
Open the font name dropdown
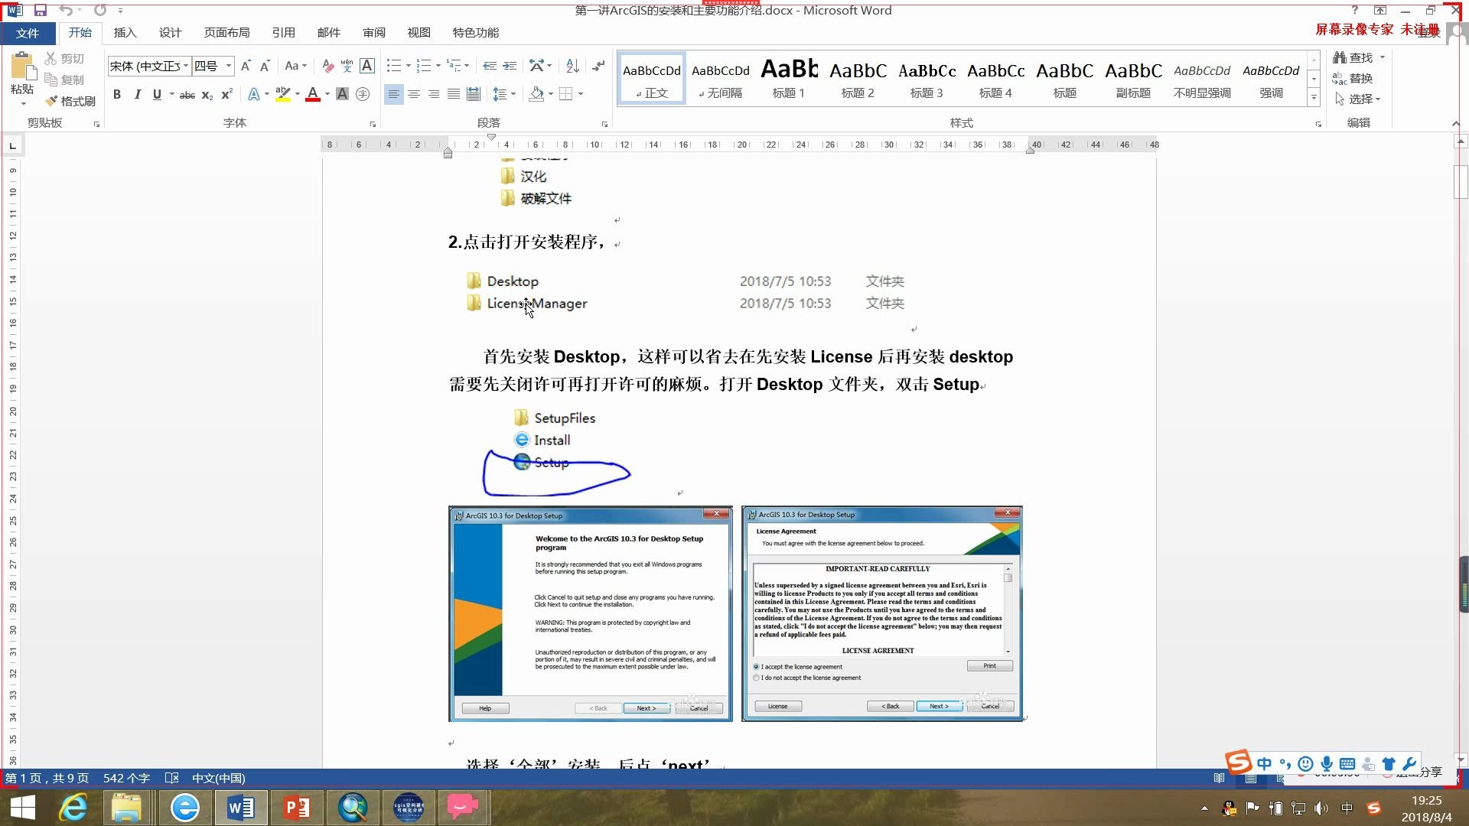tap(186, 66)
